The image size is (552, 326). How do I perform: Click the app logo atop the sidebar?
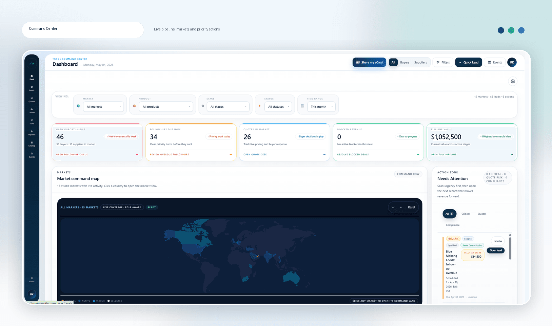[32, 63]
